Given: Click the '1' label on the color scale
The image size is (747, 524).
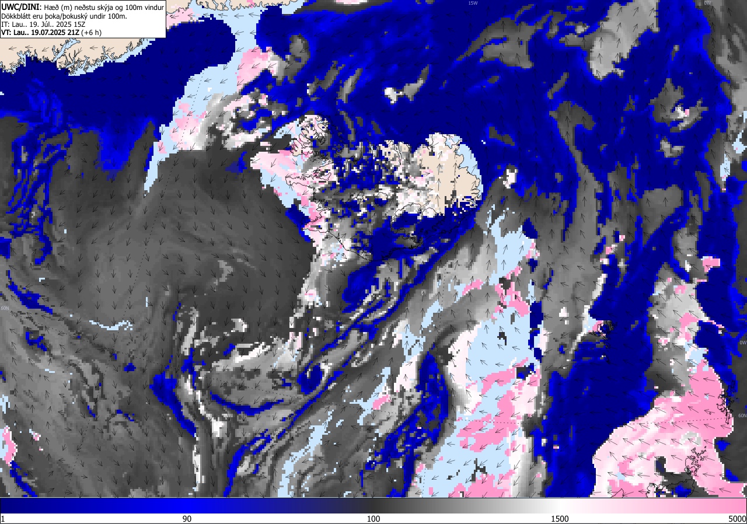Looking at the screenshot, I should click(x=3, y=519).
